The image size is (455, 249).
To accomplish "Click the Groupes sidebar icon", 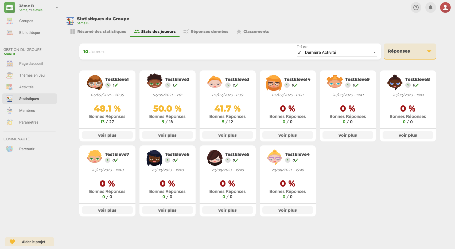I will 10,21.
